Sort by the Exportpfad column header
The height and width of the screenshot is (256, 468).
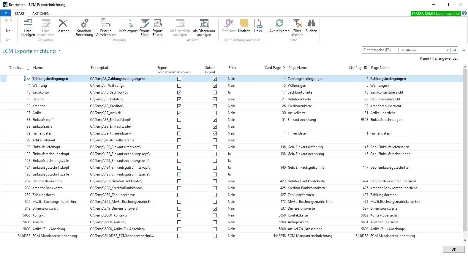click(x=99, y=68)
